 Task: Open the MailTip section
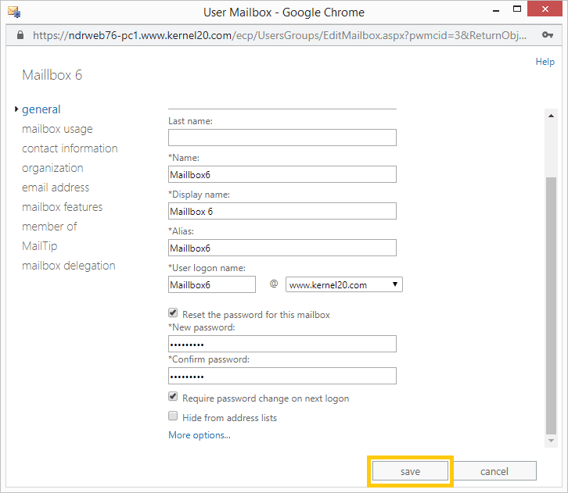[39, 246]
